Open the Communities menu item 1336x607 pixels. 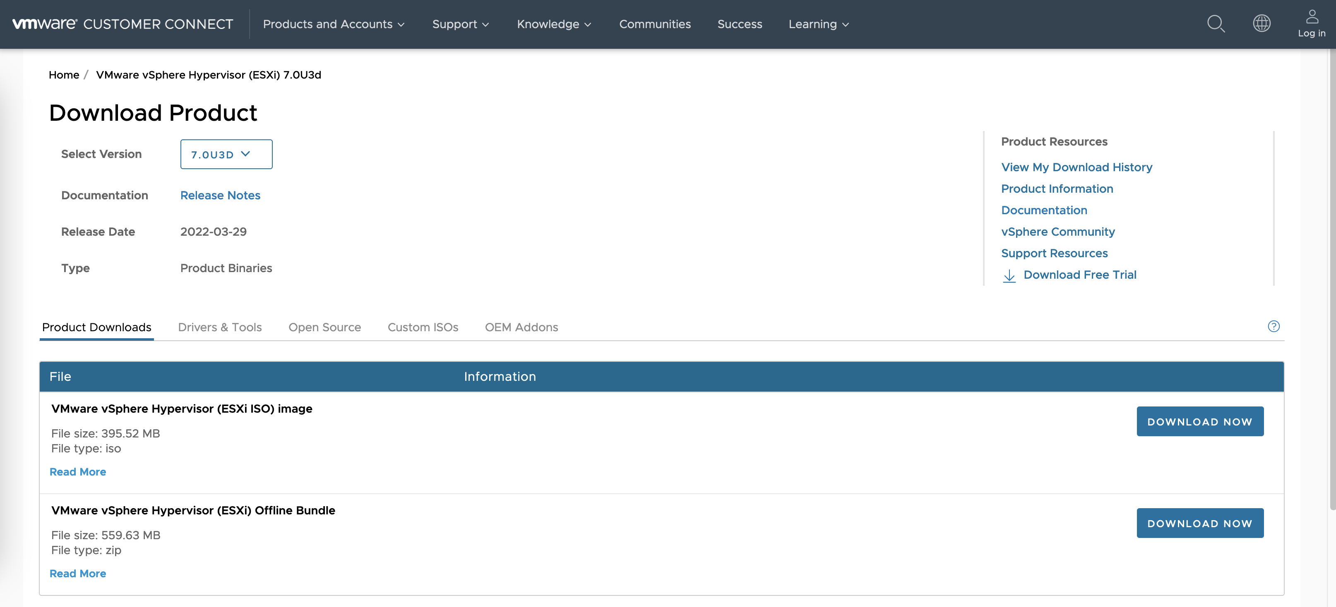654,24
